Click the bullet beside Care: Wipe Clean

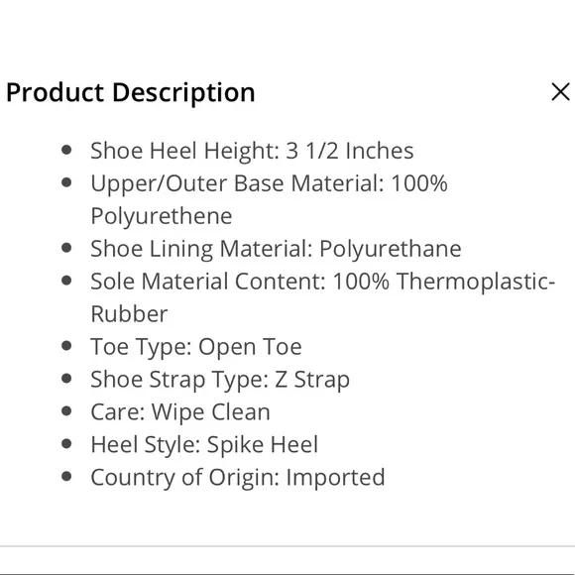pos(66,411)
